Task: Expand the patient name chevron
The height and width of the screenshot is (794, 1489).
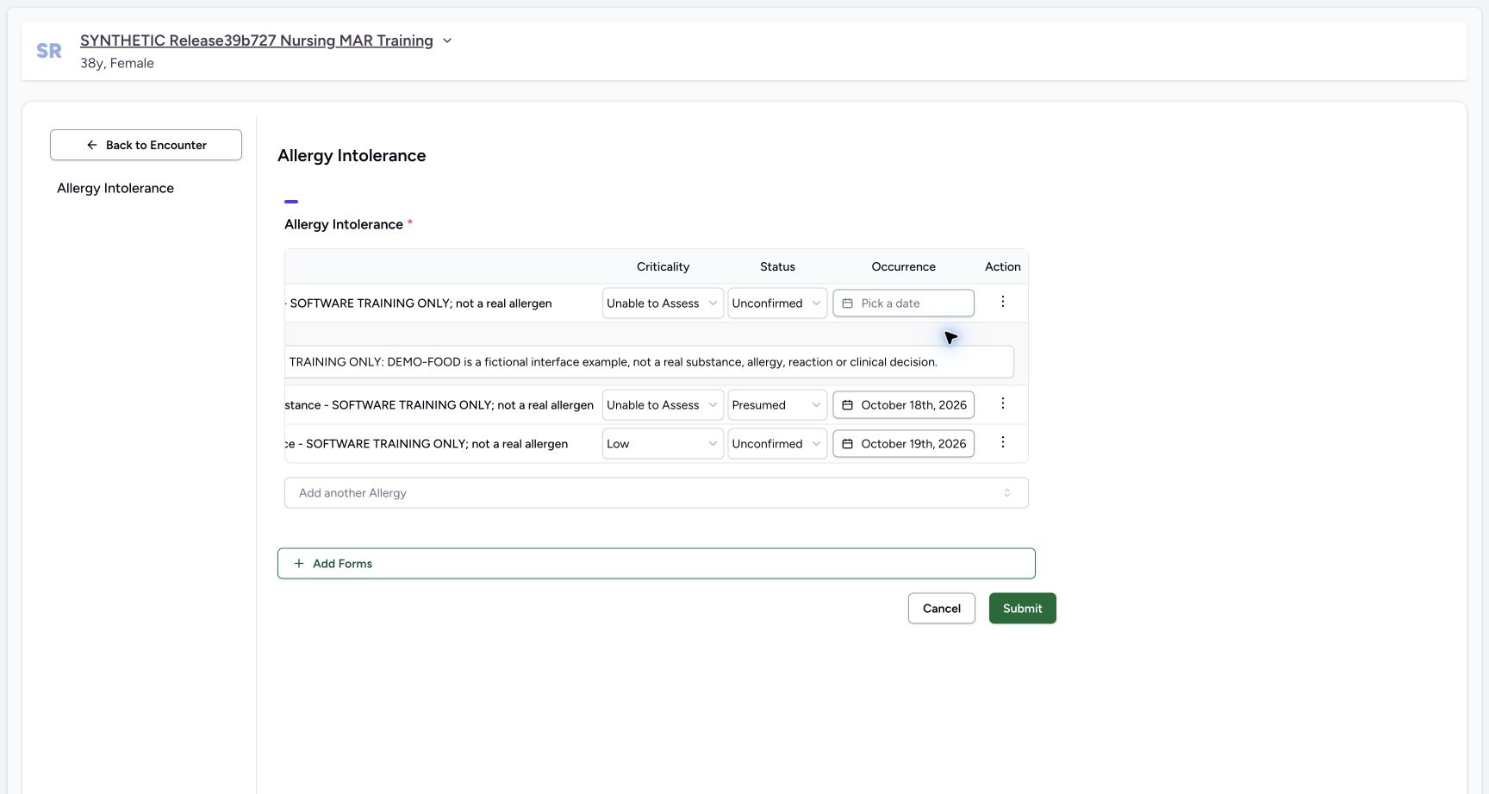Action: pyautogui.click(x=447, y=41)
